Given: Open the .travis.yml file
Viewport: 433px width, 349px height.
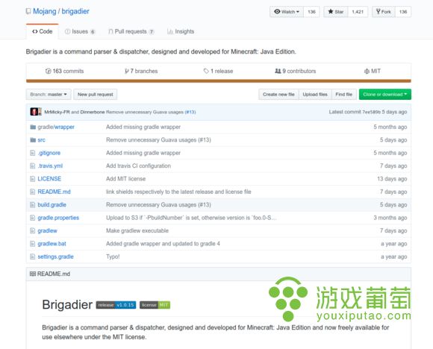Looking at the screenshot, I should [x=50, y=166].
